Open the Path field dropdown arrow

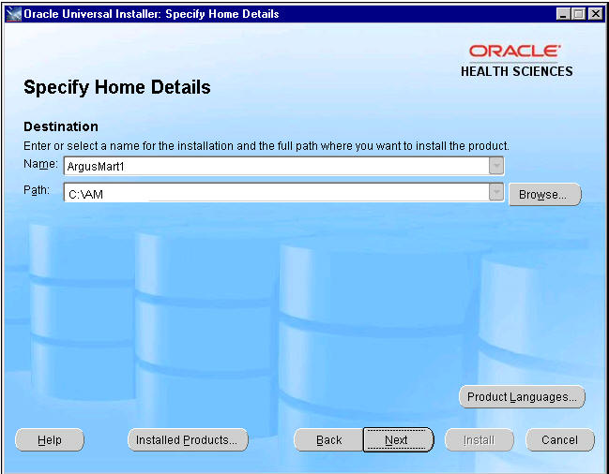496,192
